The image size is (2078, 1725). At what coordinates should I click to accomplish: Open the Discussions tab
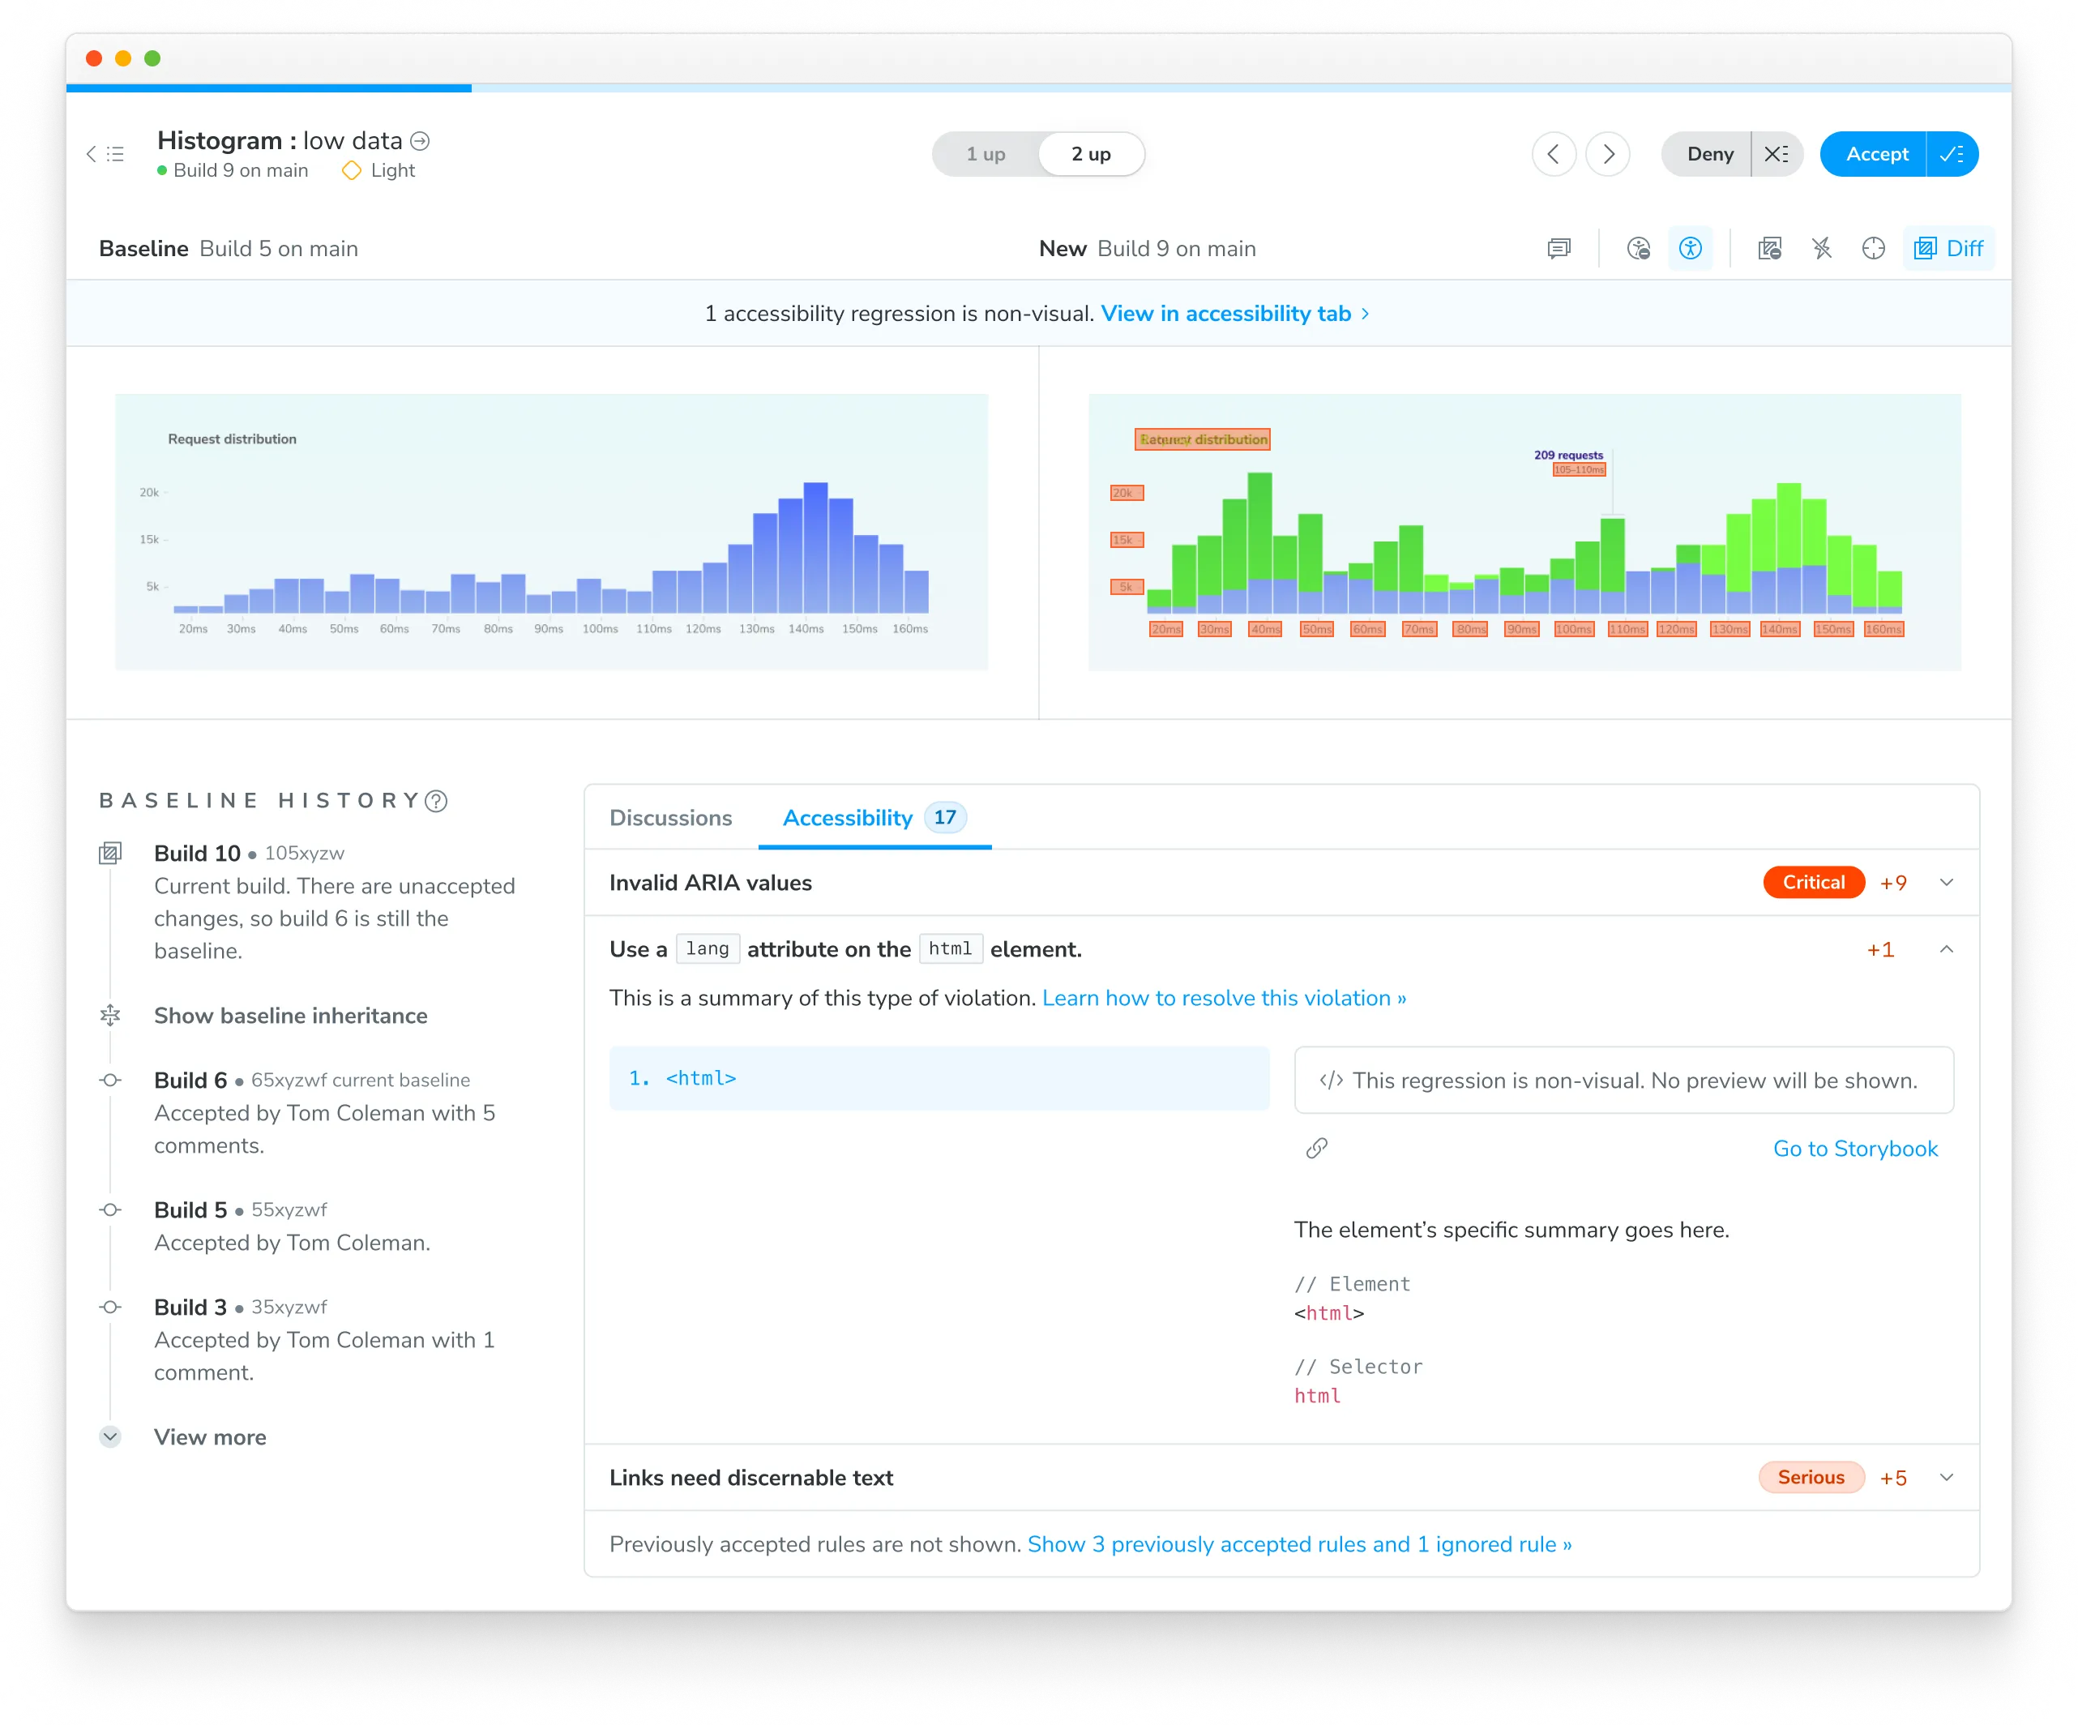670,817
